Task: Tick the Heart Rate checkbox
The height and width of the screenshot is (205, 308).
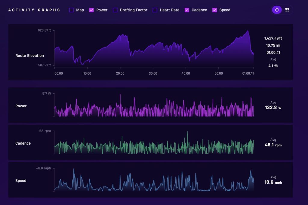Action: [155, 10]
